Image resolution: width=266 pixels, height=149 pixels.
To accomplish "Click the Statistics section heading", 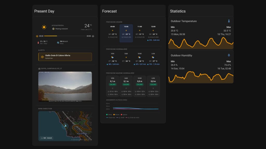I will 178,11.
